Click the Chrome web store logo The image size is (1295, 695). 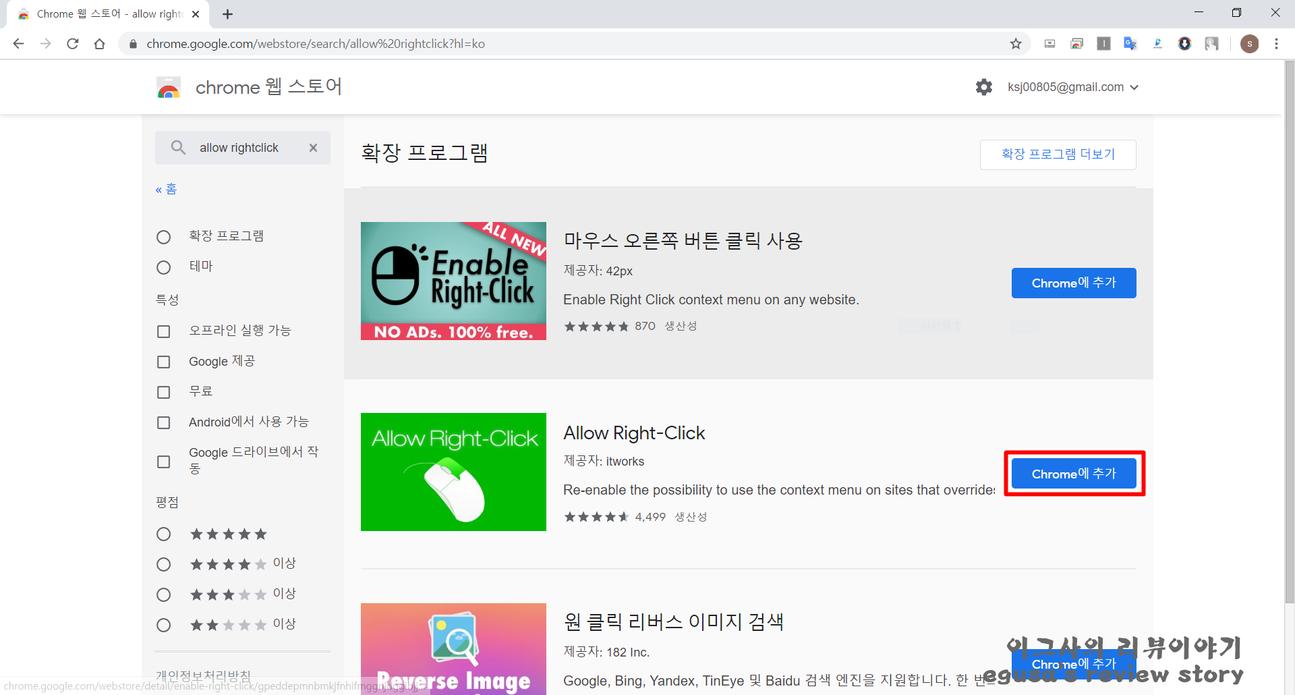tap(168, 88)
